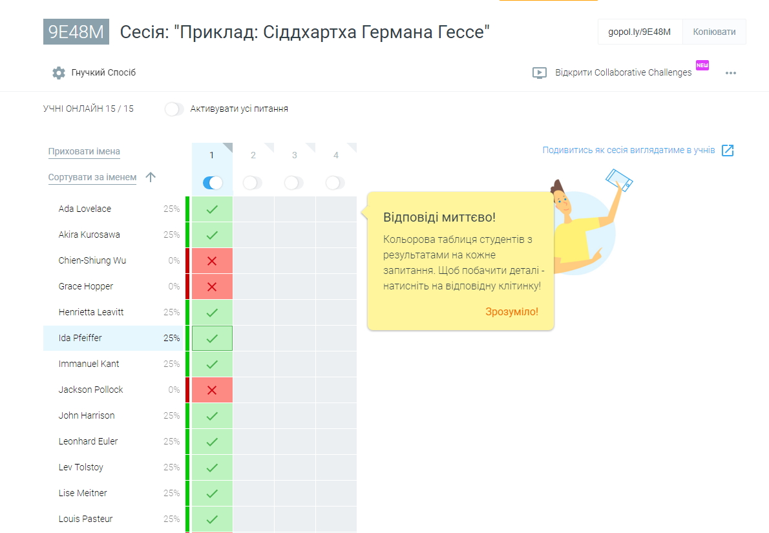This screenshot has height=533, width=769.
Task: Click the gopol.ly/9E48M link field
Action: click(x=640, y=32)
